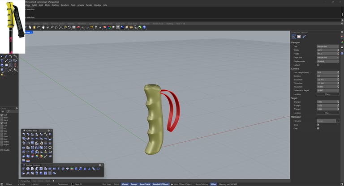Click the third icon in Properties panel header
The width and height of the screenshot is (344, 186).
(304, 37)
